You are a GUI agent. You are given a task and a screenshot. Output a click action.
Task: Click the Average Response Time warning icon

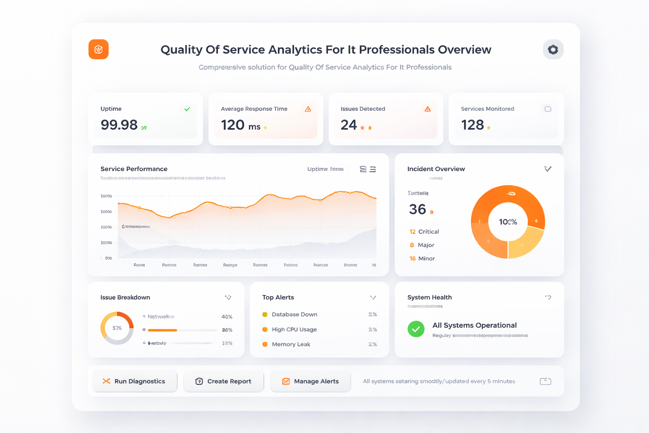tap(308, 109)
